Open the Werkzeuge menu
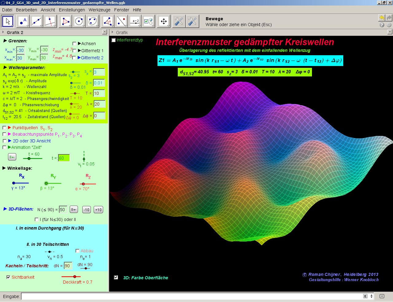The image size is (393, 302). [99, 10]
